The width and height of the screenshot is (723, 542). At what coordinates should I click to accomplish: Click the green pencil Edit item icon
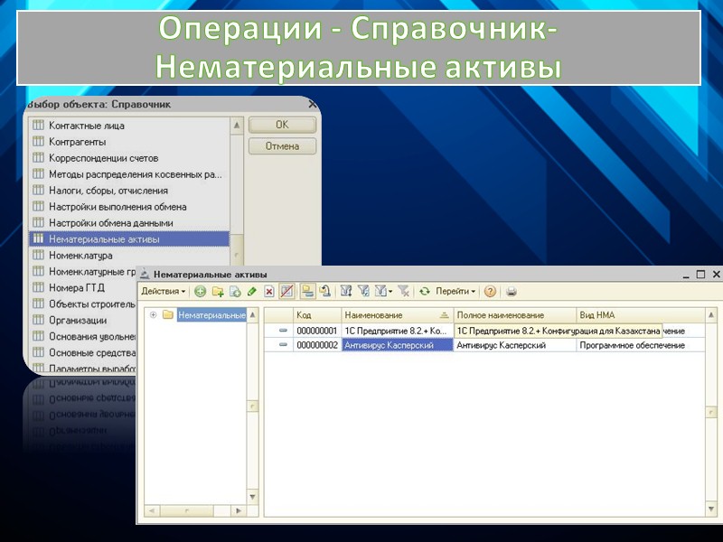252,291
